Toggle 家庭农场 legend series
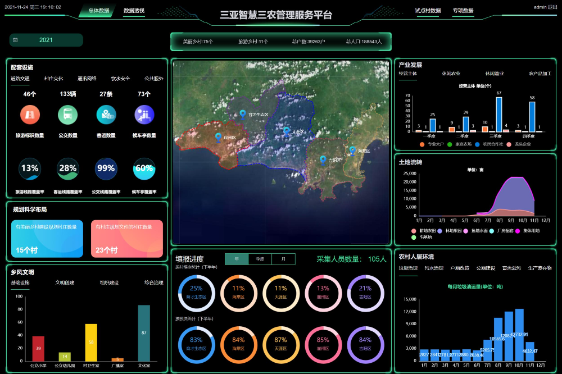Viewport: 562px width, 374px height. 459,144
